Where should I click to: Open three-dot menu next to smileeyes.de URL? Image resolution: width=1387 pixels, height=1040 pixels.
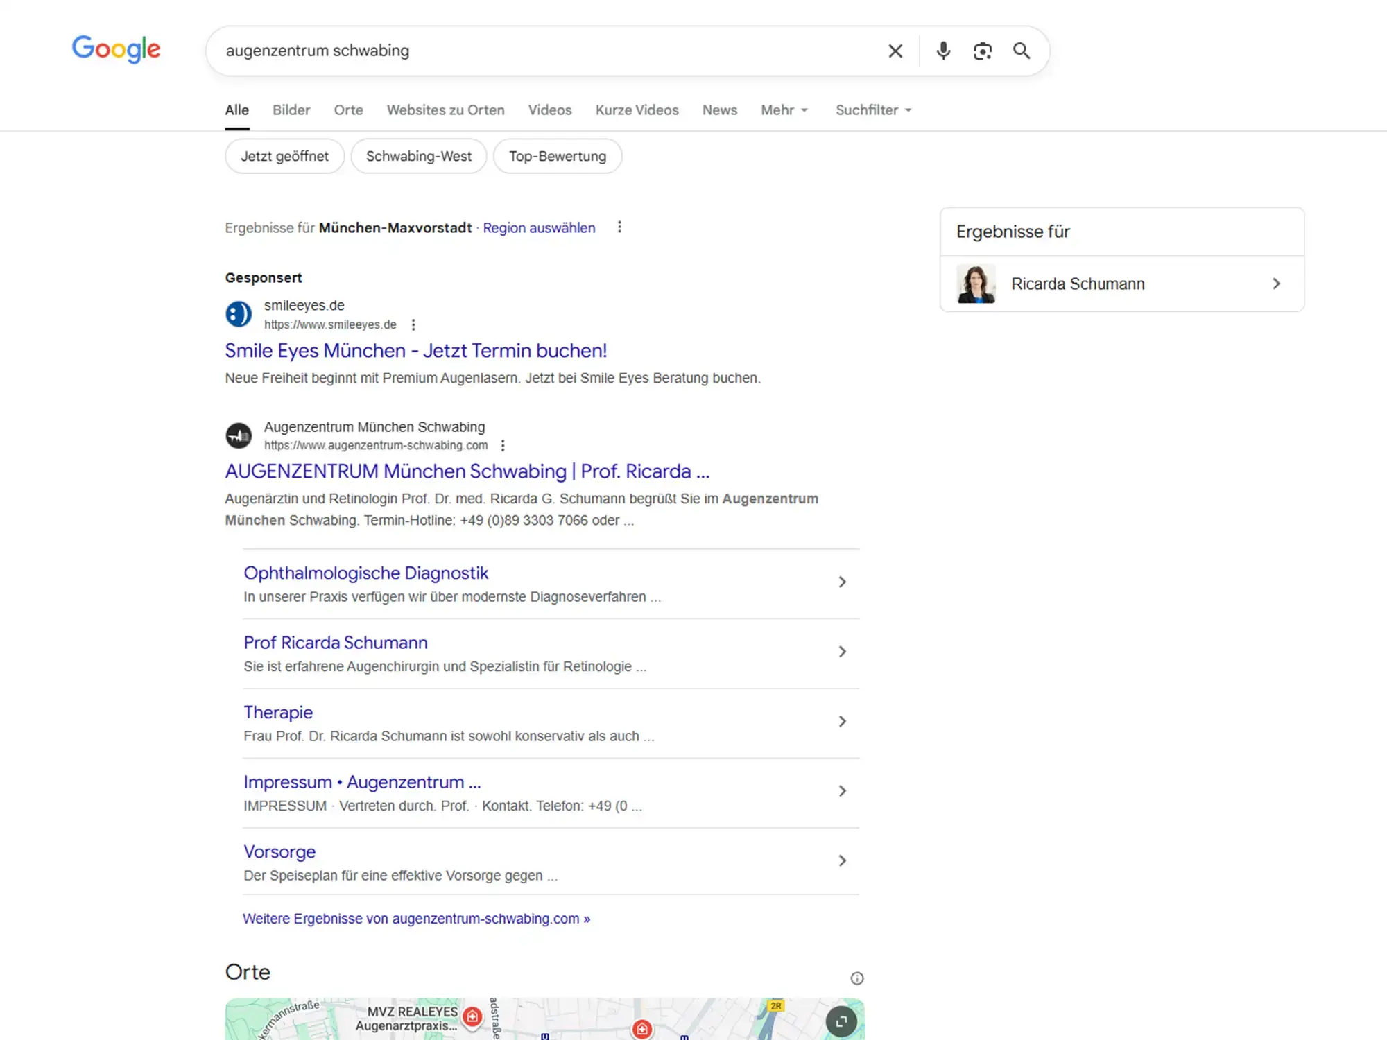point(413,324)
